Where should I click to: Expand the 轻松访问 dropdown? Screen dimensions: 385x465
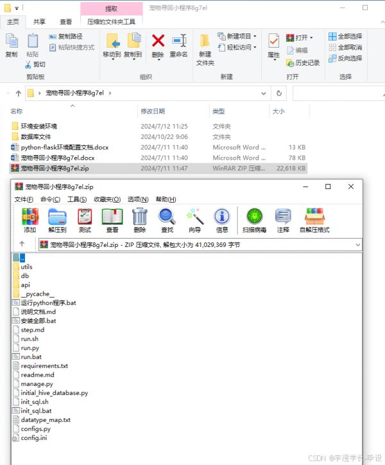(255, 47)
